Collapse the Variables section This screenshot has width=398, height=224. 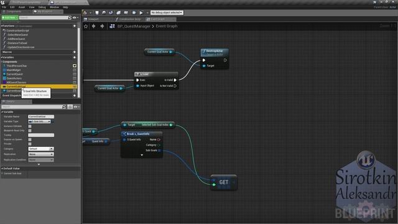point(2,57)
